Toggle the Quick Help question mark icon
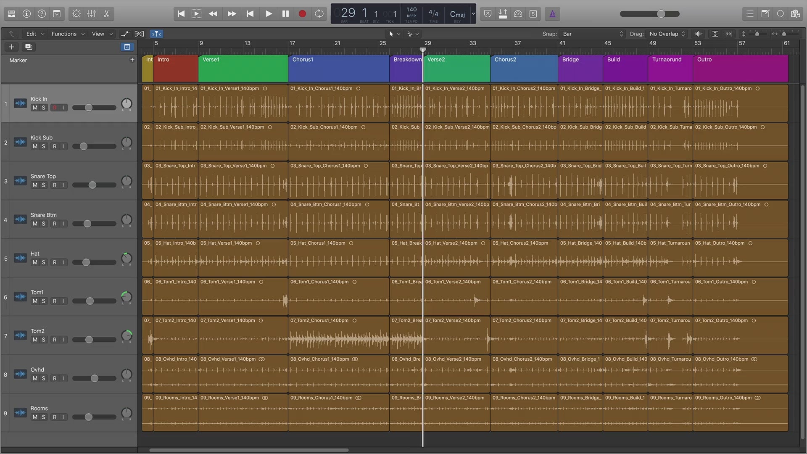The width and height of the screenshot is (807, 454). click(42, 14)
